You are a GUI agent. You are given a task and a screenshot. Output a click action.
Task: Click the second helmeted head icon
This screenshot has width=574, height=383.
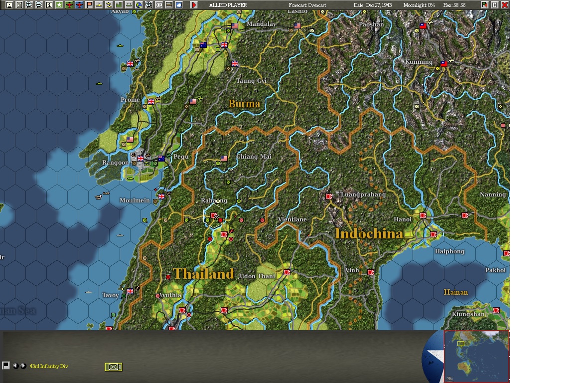39,5
